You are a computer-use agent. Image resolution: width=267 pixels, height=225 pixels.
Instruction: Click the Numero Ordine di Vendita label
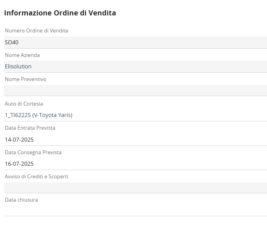(36, 30)
